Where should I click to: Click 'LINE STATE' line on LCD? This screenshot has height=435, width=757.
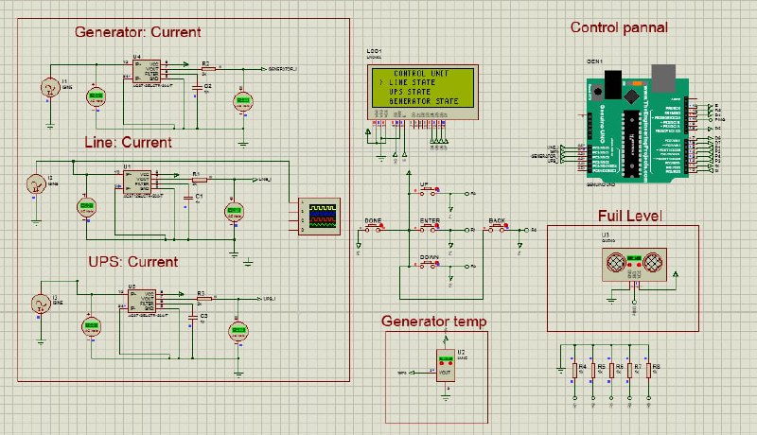click(x=413, y=82)
